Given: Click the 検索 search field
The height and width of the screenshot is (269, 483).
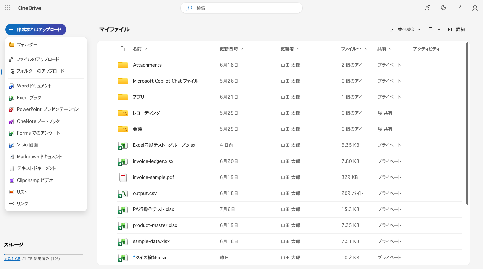Looking at the screenshot, I should click(x=241, y=8).
